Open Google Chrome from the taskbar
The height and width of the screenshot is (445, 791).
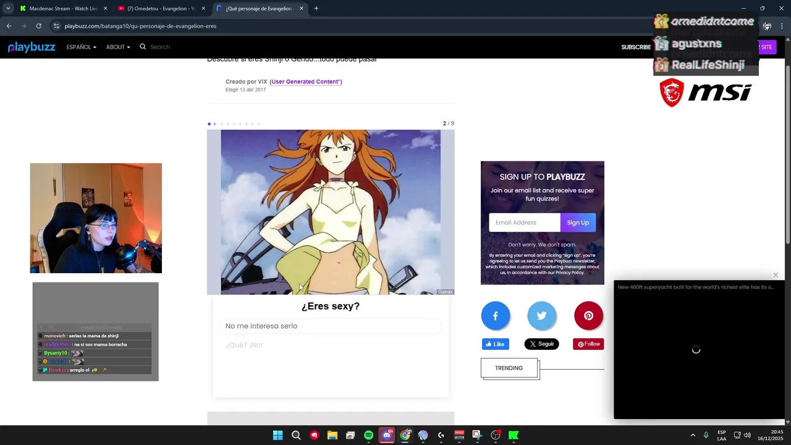[x=405, y=435]
